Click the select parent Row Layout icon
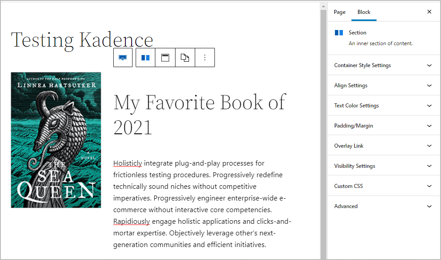The height and width of the screenshot is (260, 441). coord(123,58)
